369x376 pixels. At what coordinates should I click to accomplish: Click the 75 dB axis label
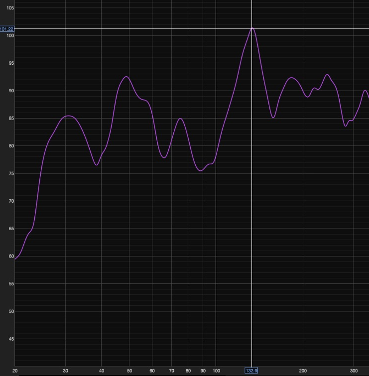point(11,173)
